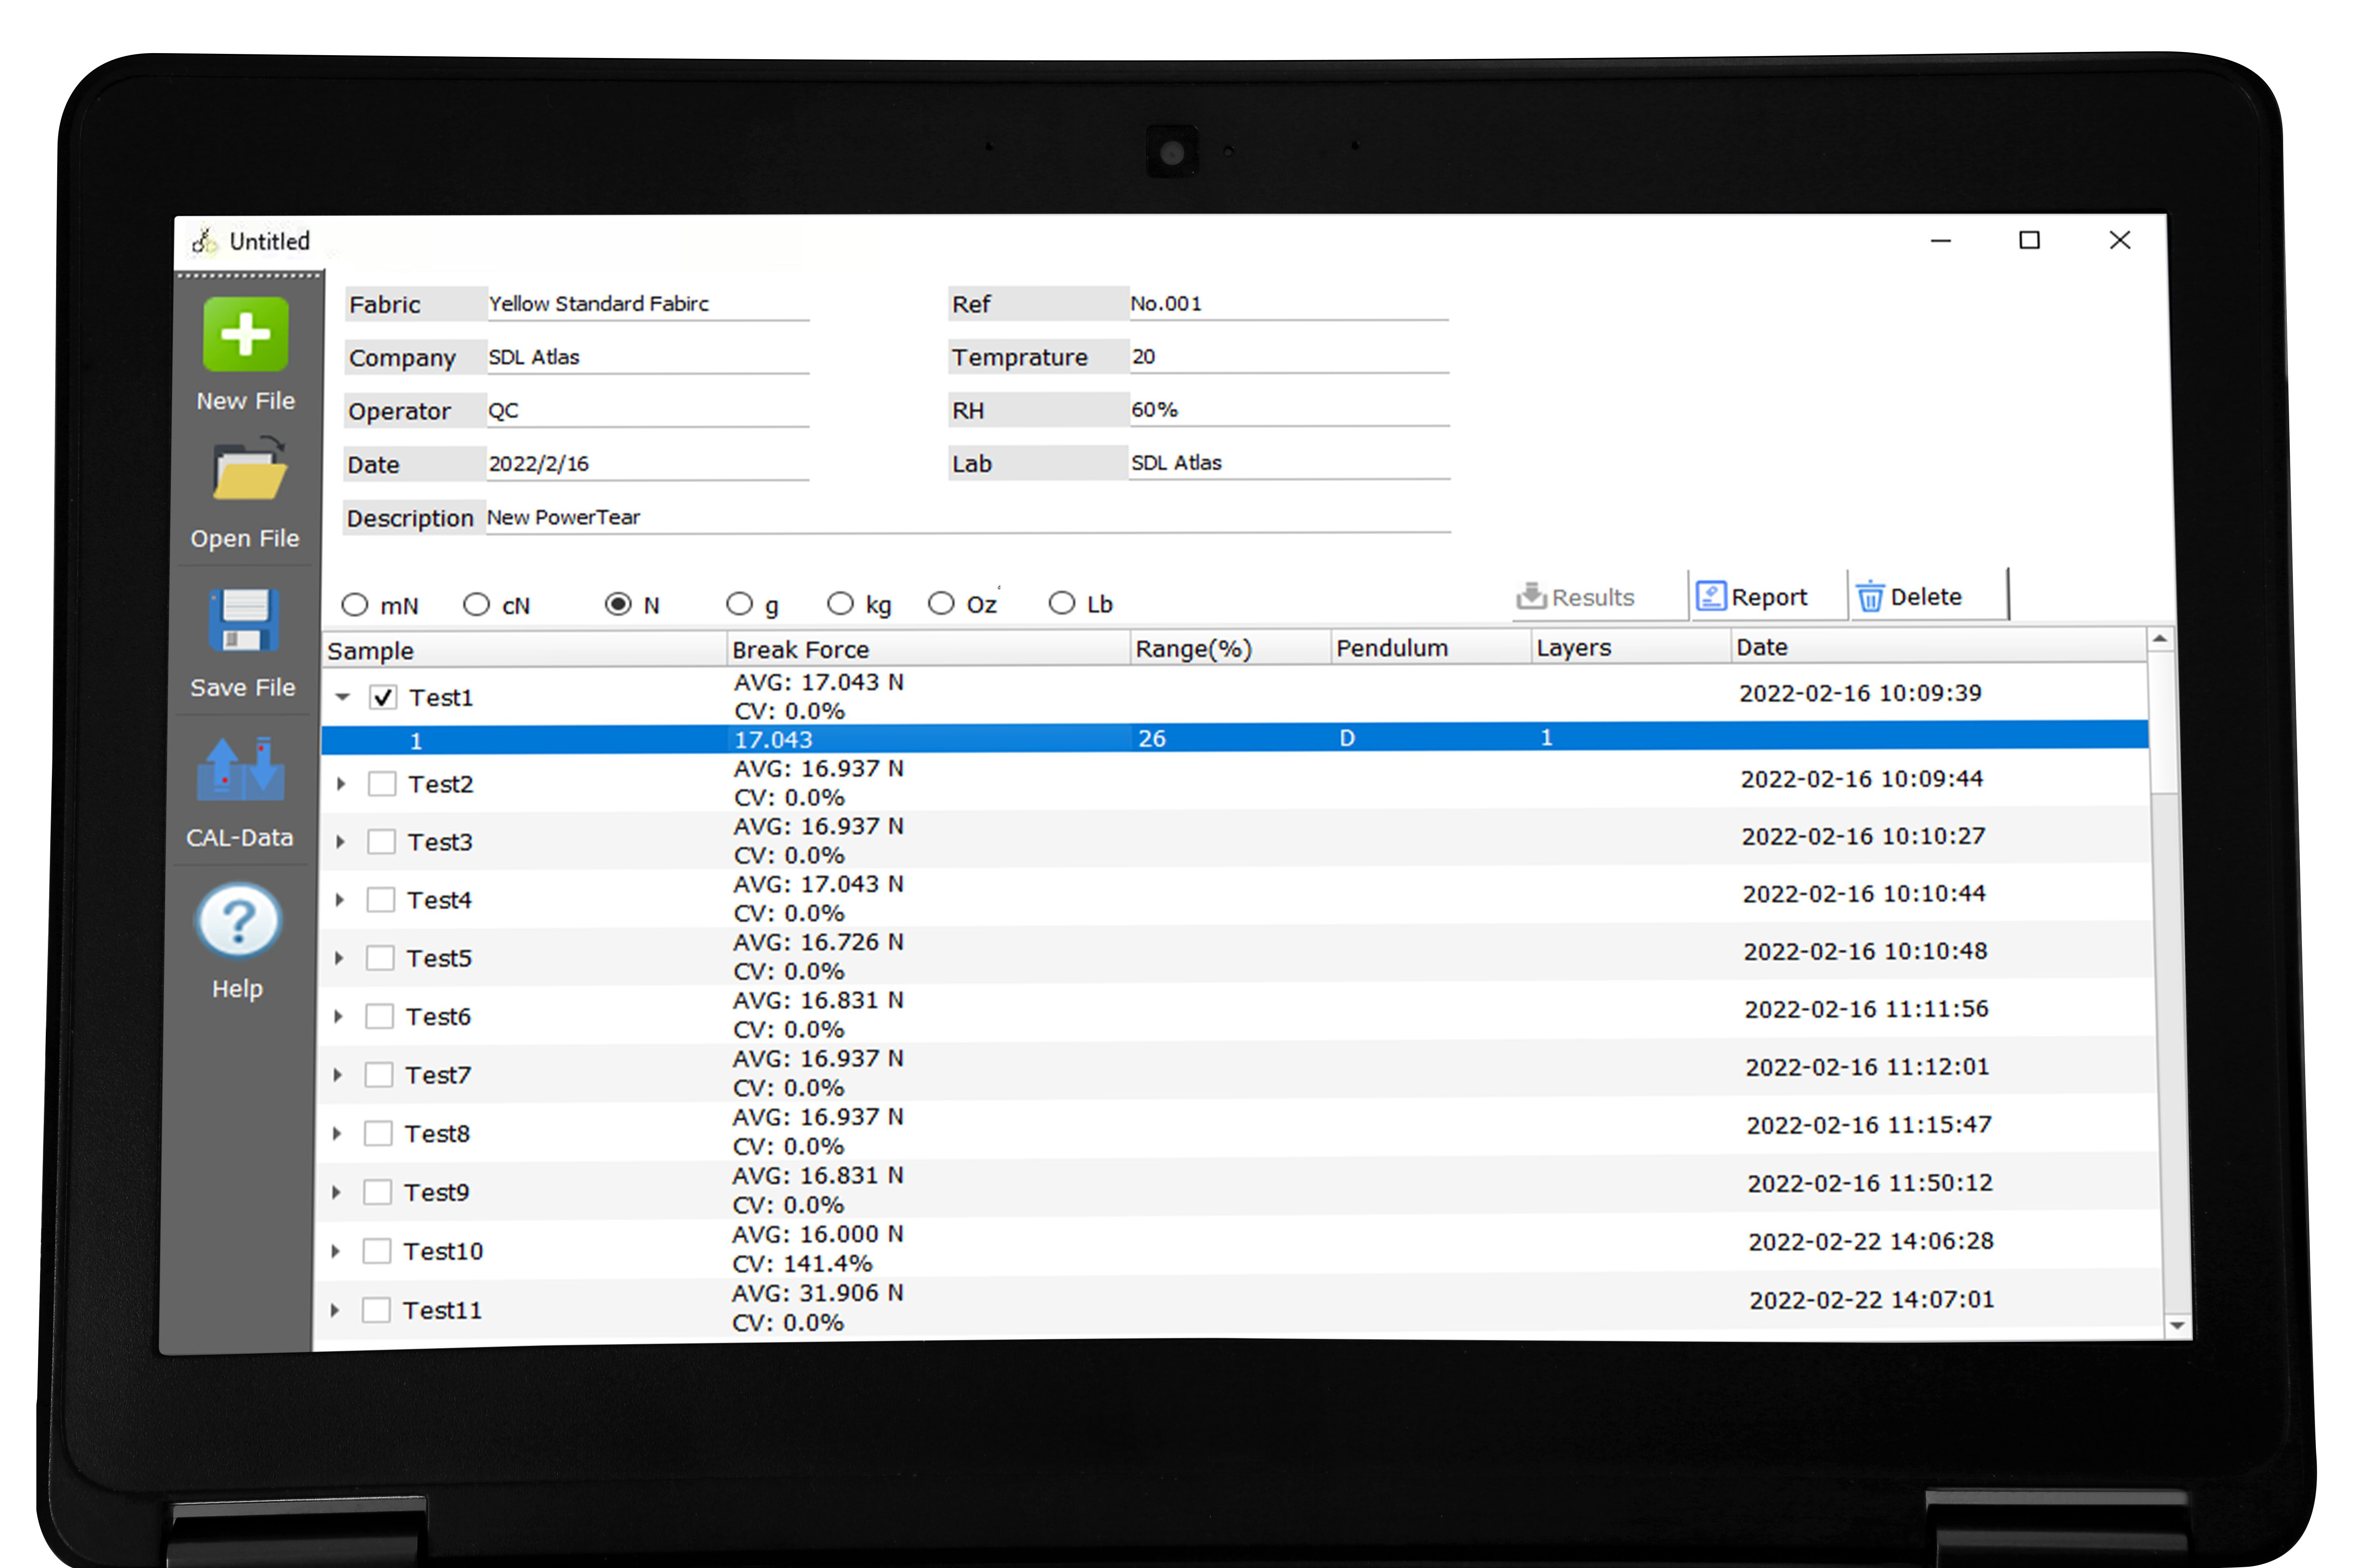Image resolution: width=2353 pixels, height=1568 pixels.
Task: Sort by the Pendulum column header
Action: pyautogui.click(x=1431, y=647)
